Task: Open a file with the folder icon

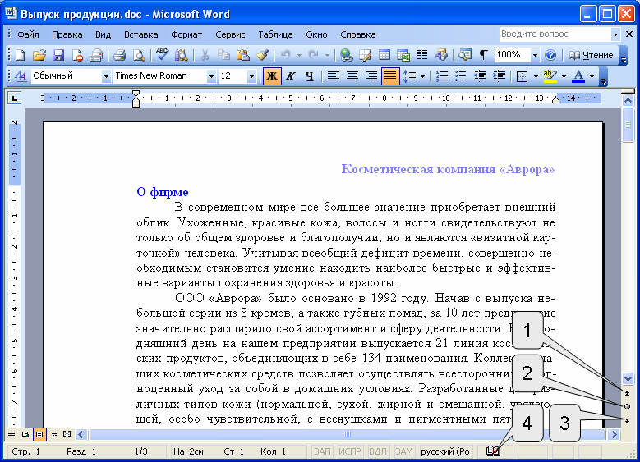Action: pos(39,55)
